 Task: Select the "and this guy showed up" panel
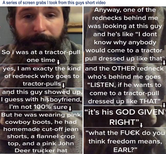click(x=41, y=99)
